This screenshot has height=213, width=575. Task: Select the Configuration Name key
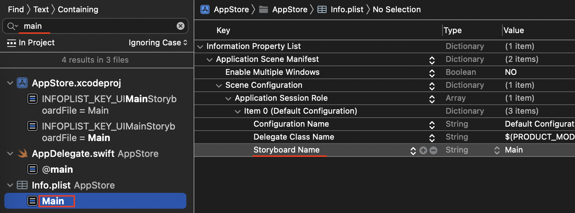[291, 124]
